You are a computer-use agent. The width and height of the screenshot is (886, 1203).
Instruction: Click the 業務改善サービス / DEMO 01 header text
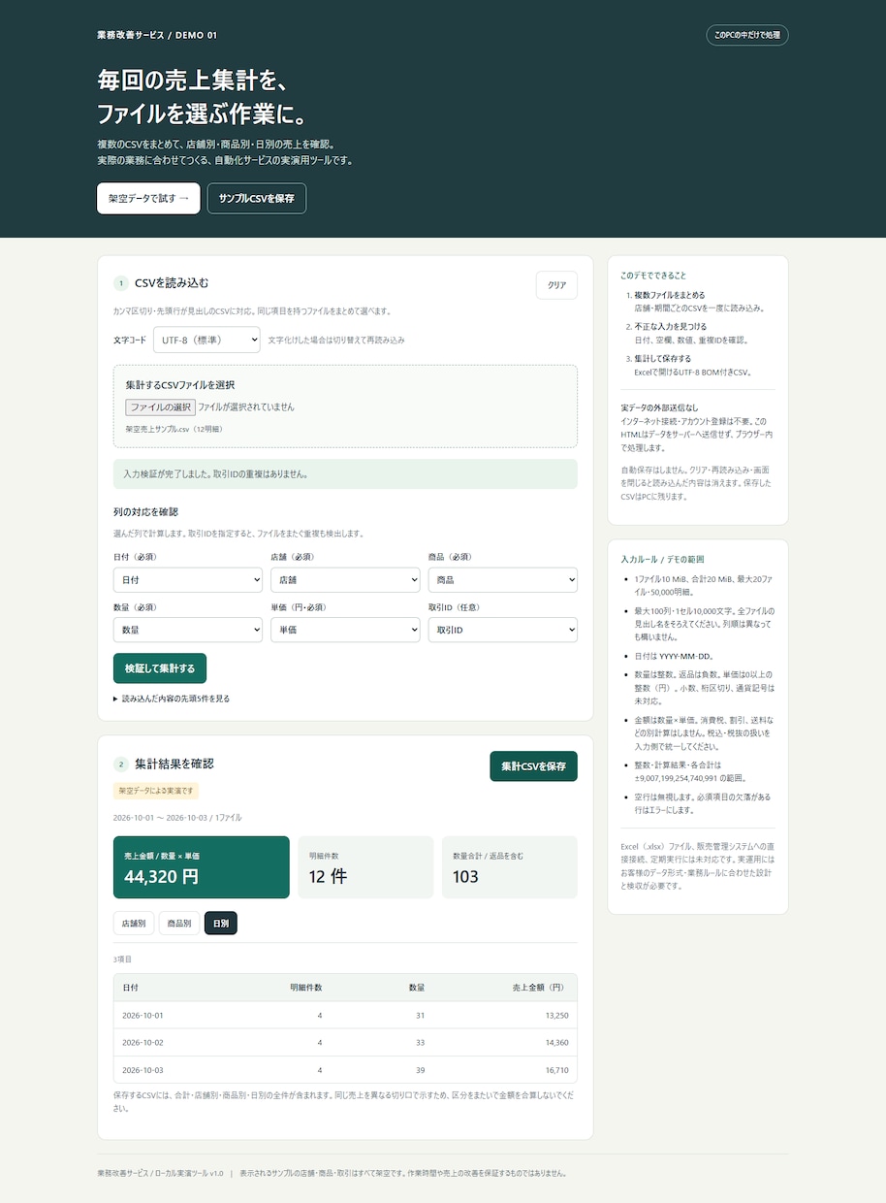pyautogui.click(x=157, y=35)
